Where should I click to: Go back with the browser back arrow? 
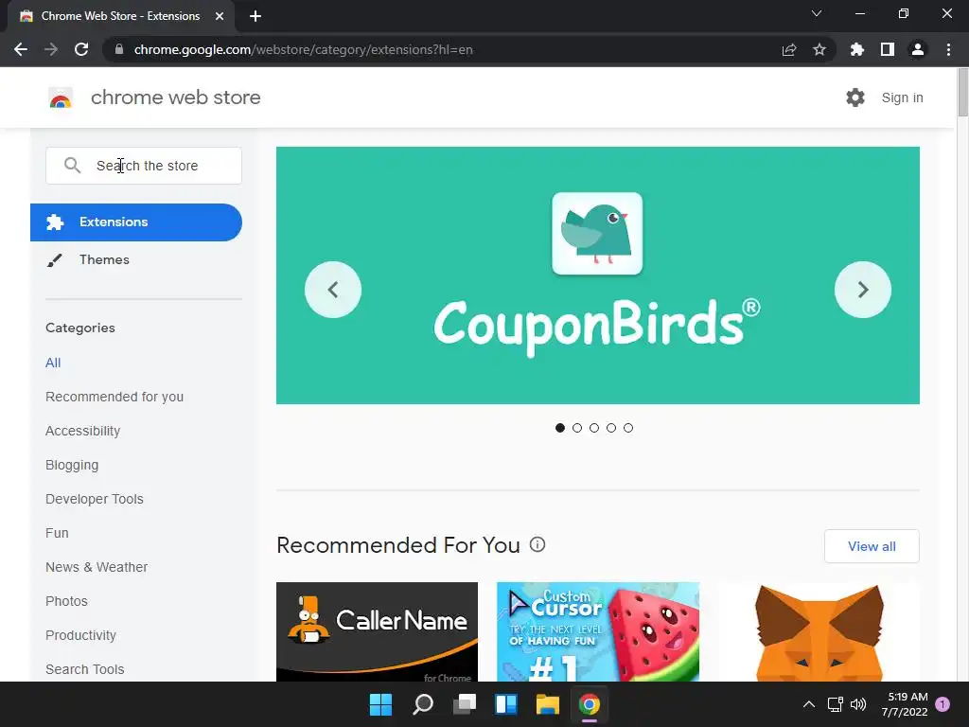tap(21, 49)
